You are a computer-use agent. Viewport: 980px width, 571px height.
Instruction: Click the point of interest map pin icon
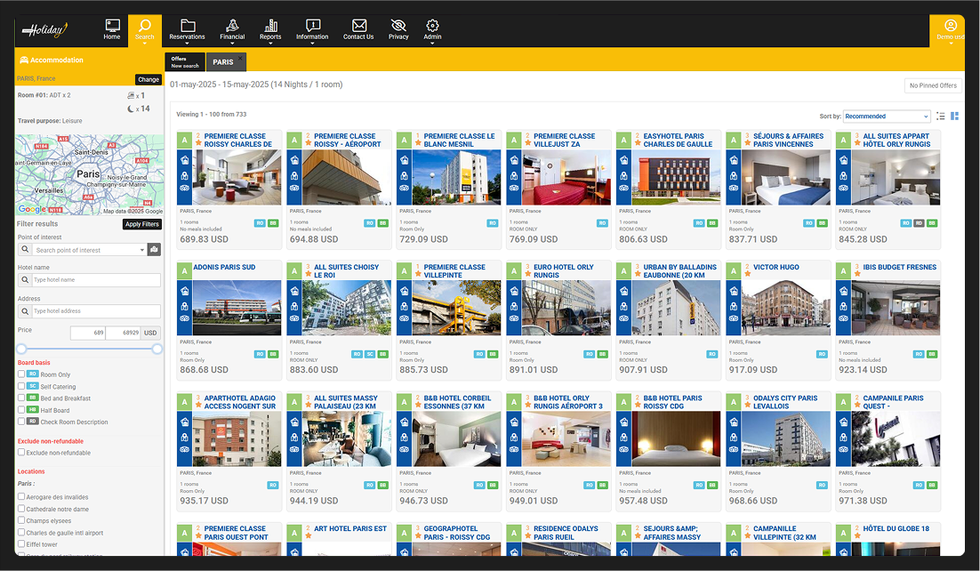point(155,250)
